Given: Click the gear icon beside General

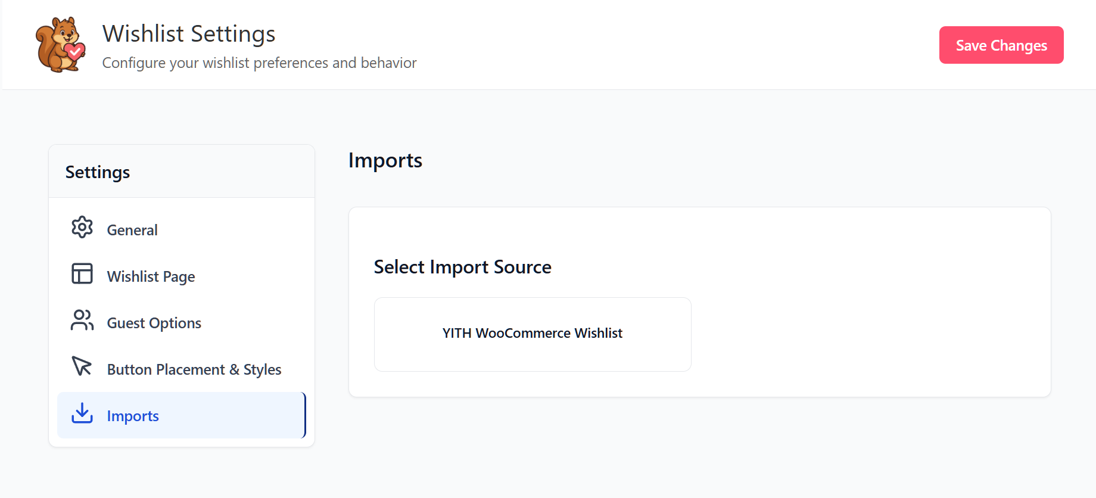Looking at the screenshot, I should tap(82, 228).
